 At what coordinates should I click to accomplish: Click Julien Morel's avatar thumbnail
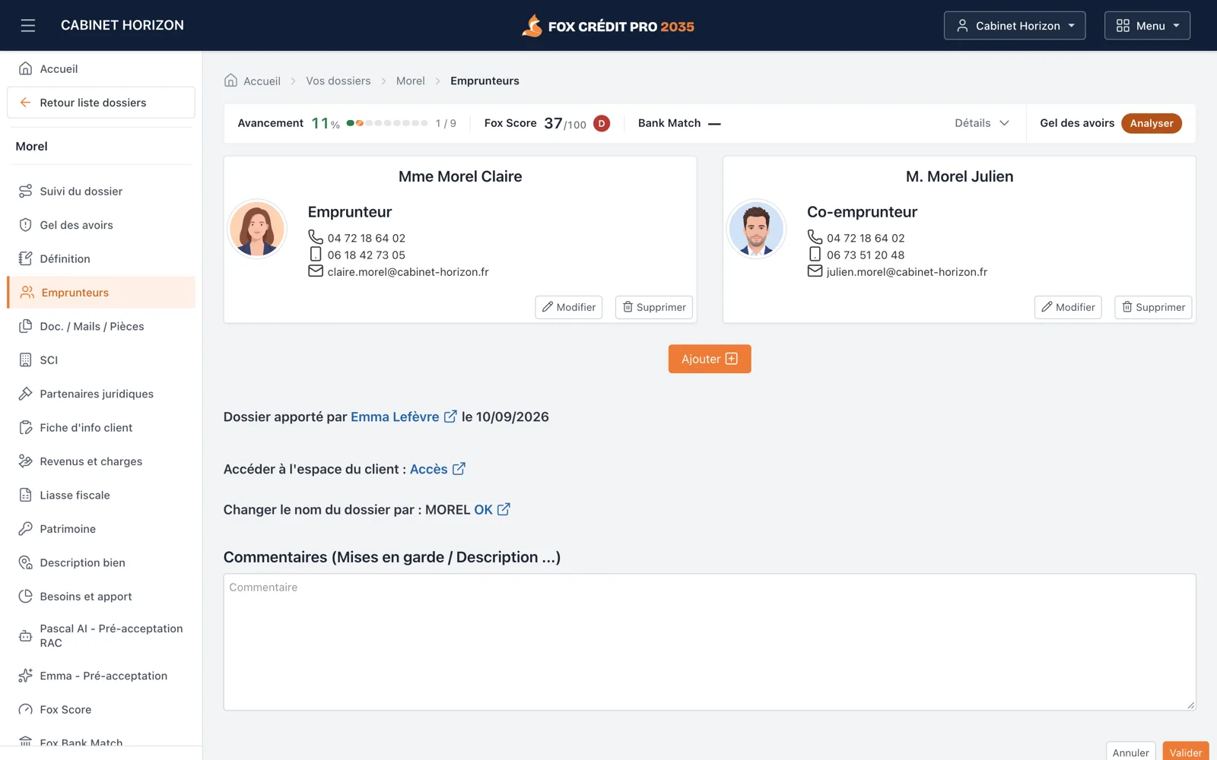[756, 229]
